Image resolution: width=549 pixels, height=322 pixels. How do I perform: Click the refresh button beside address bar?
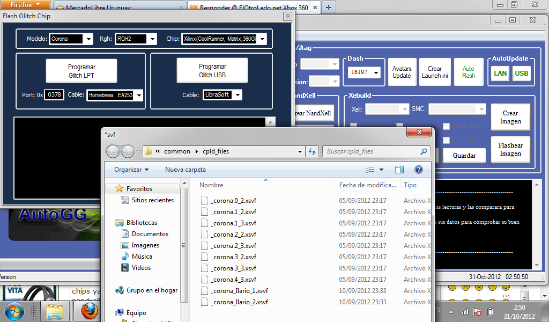tap(312, 152)
